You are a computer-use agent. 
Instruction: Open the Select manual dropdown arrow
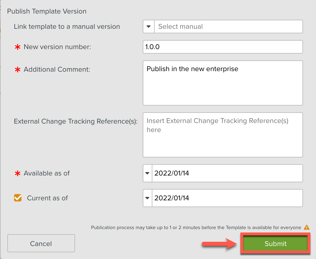click(x=148, y=27)
